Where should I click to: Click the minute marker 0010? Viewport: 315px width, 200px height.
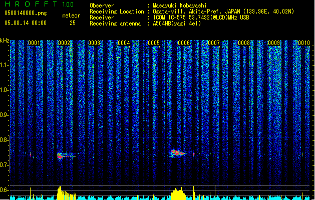304,43
